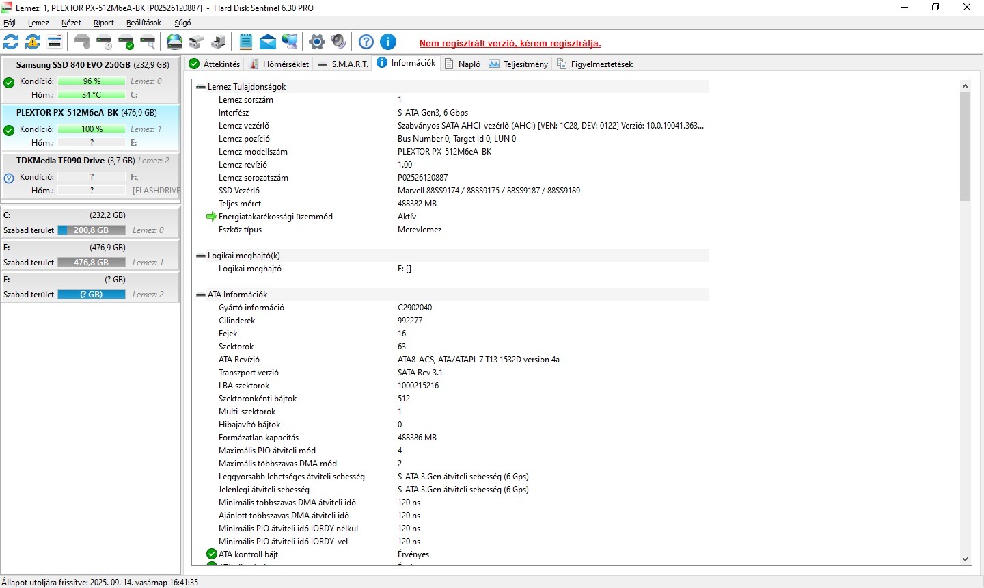Click the globe with disk toolbar icon
Viewport: 984px width, 588px height.
tap(175, 42)
